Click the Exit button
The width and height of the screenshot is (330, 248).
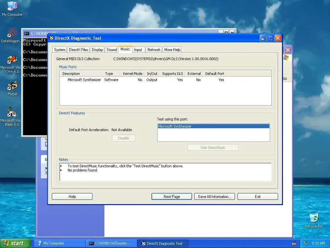(257, 197)
